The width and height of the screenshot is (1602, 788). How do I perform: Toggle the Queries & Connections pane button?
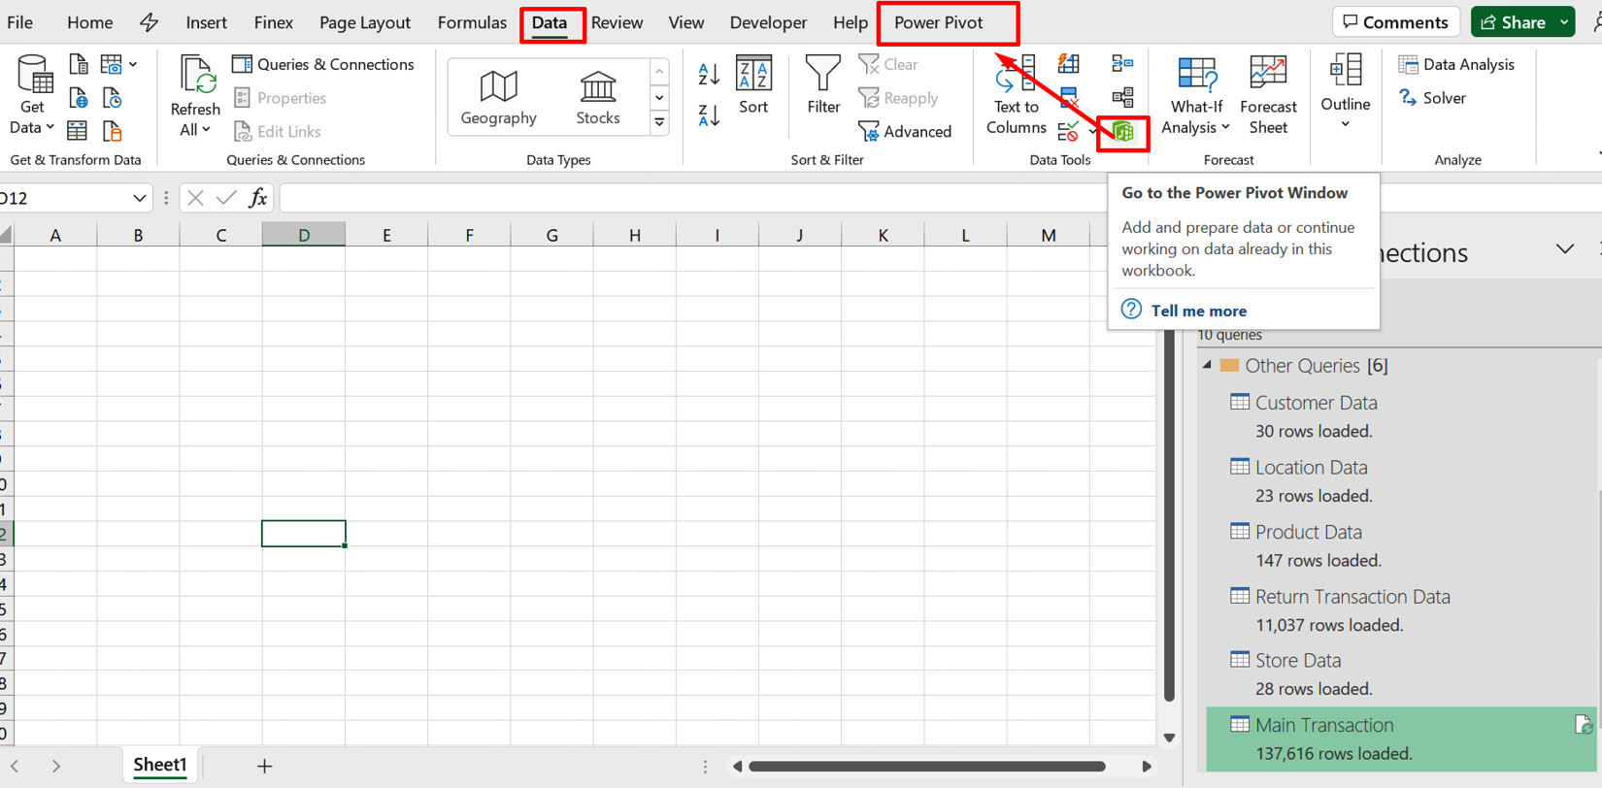click(323, 64)
